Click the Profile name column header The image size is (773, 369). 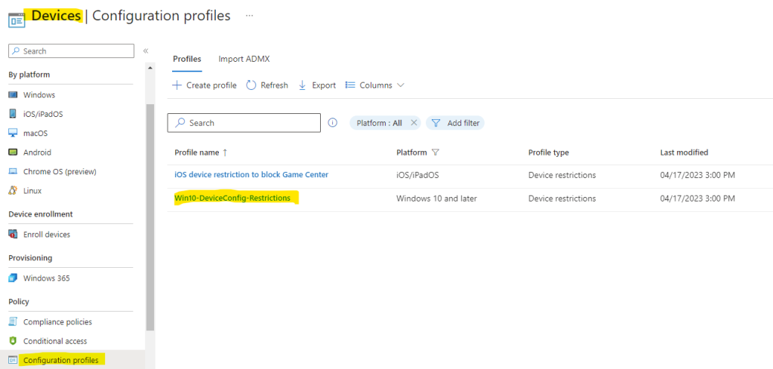coord(197,152)
